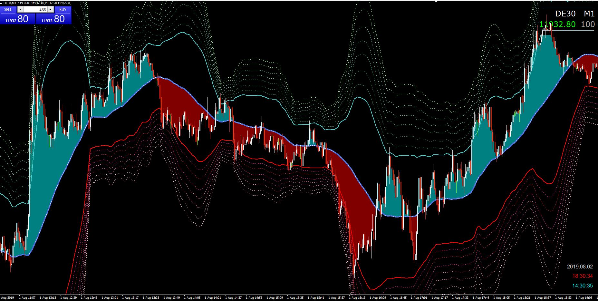Click the 1 Aug 16:13 time axis label

(357, 298)
